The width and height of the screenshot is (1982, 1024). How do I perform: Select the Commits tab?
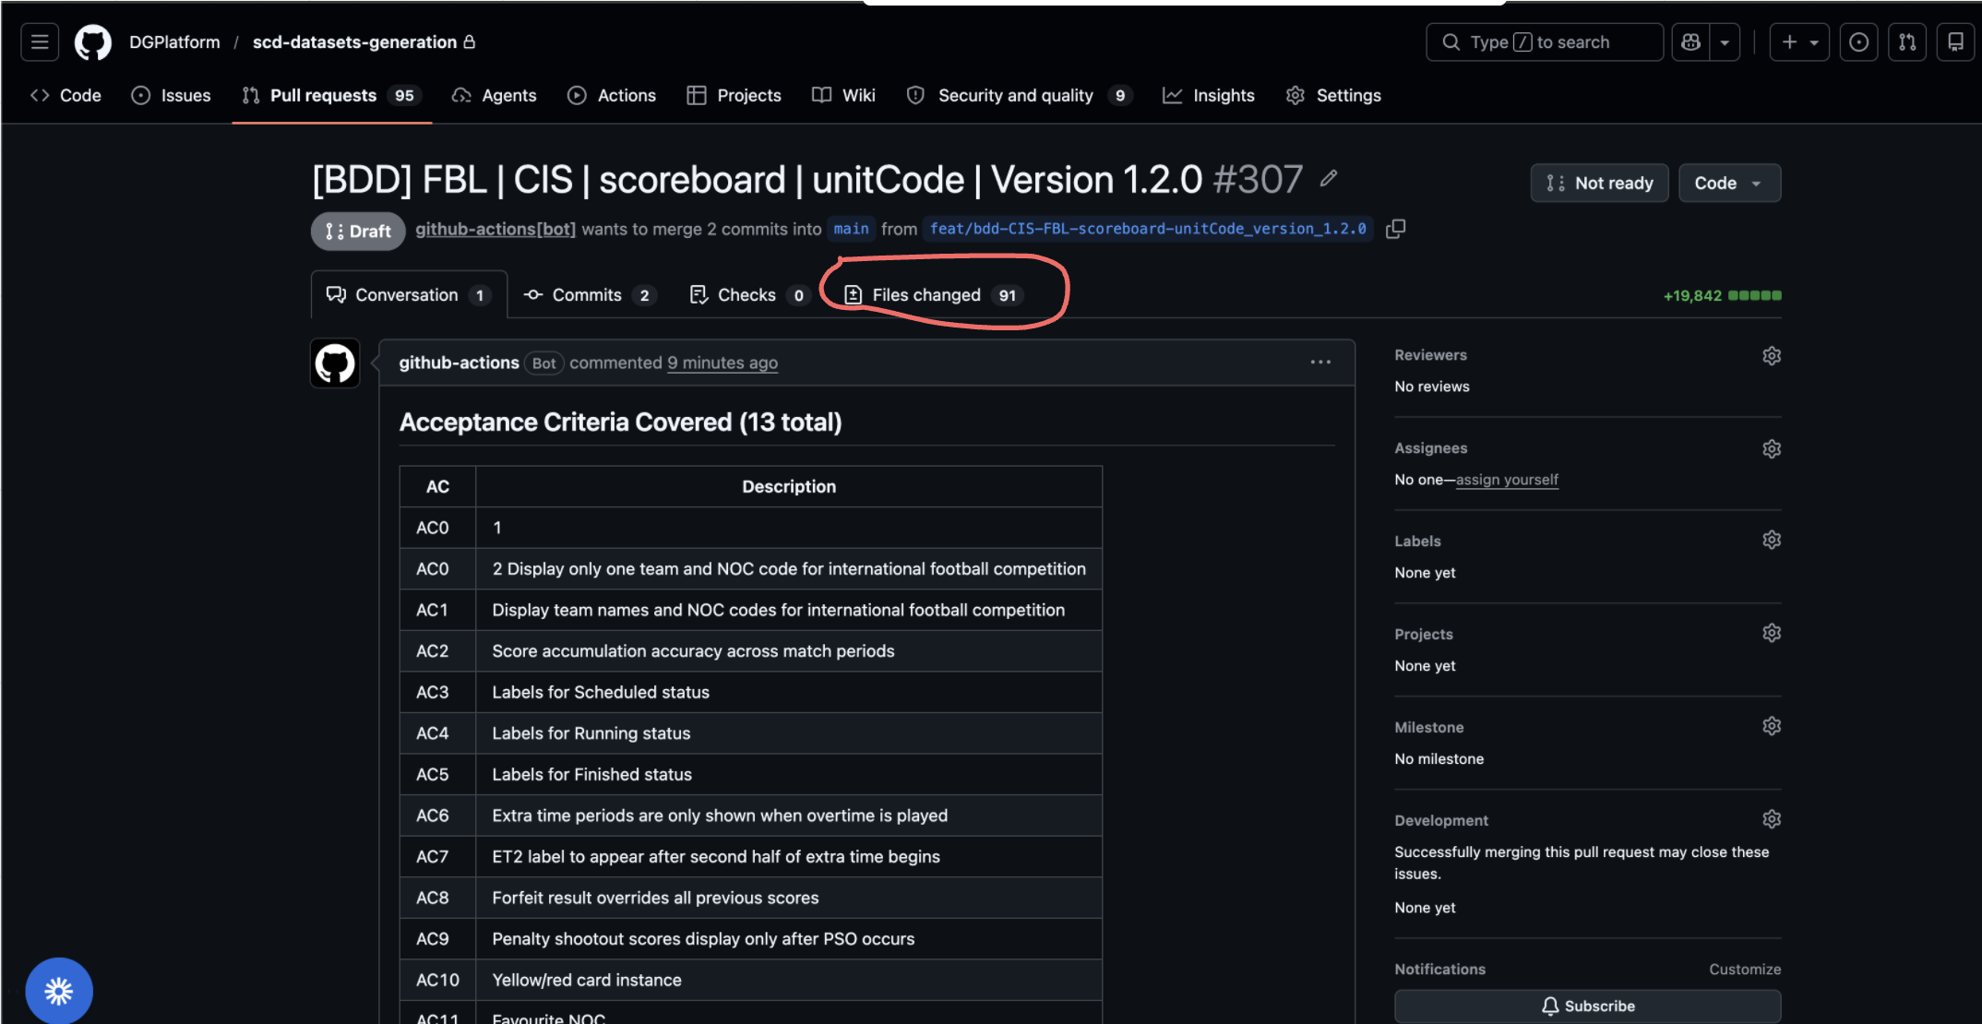pyautogui.click(x=589, y=295)
